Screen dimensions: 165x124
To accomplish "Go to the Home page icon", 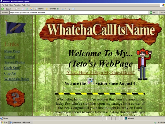I will tap(31, 9).
